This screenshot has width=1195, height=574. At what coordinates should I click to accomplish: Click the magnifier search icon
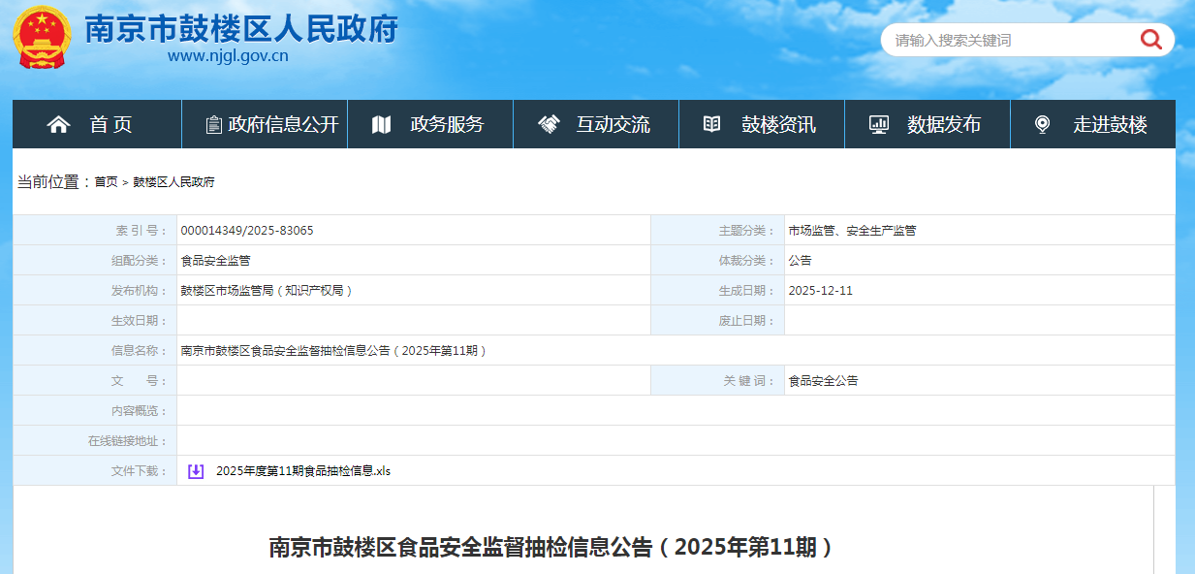click(1150, 40)
